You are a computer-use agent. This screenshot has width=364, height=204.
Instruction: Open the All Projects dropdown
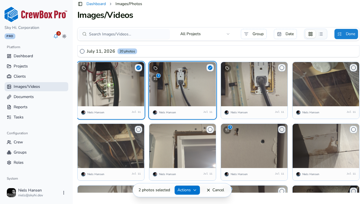coord(205,34)
